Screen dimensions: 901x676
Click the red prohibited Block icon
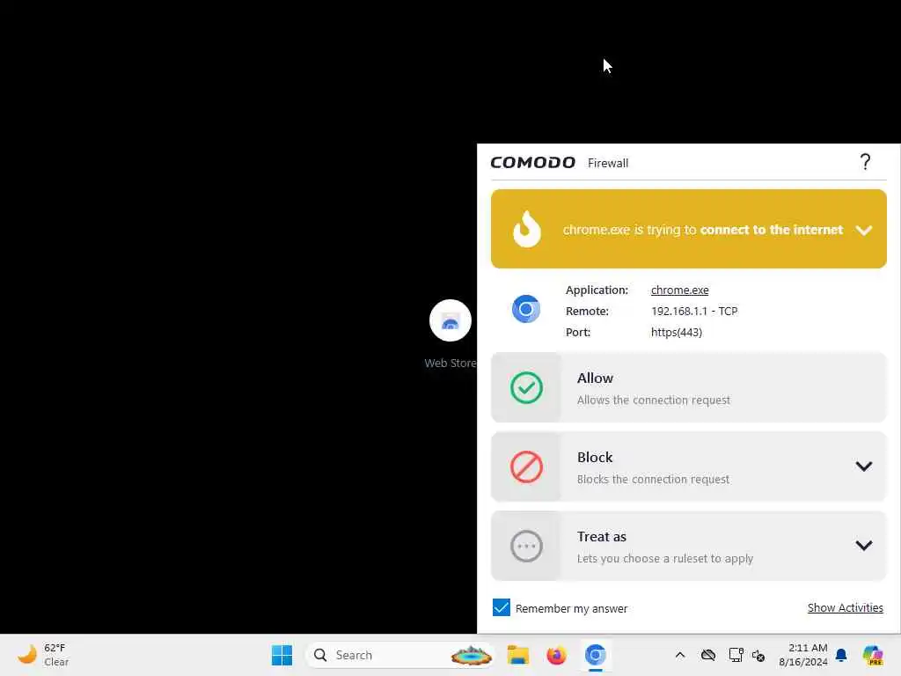click(526, 467)
